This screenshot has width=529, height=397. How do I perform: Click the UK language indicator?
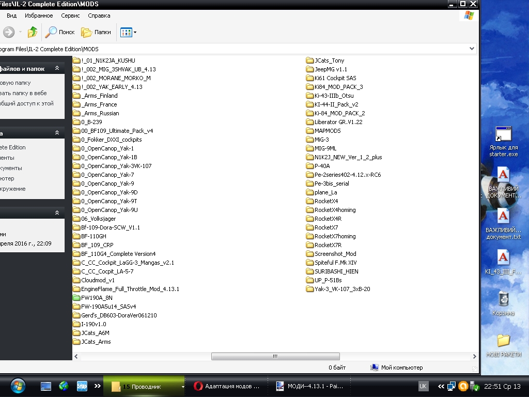(423, 386)
